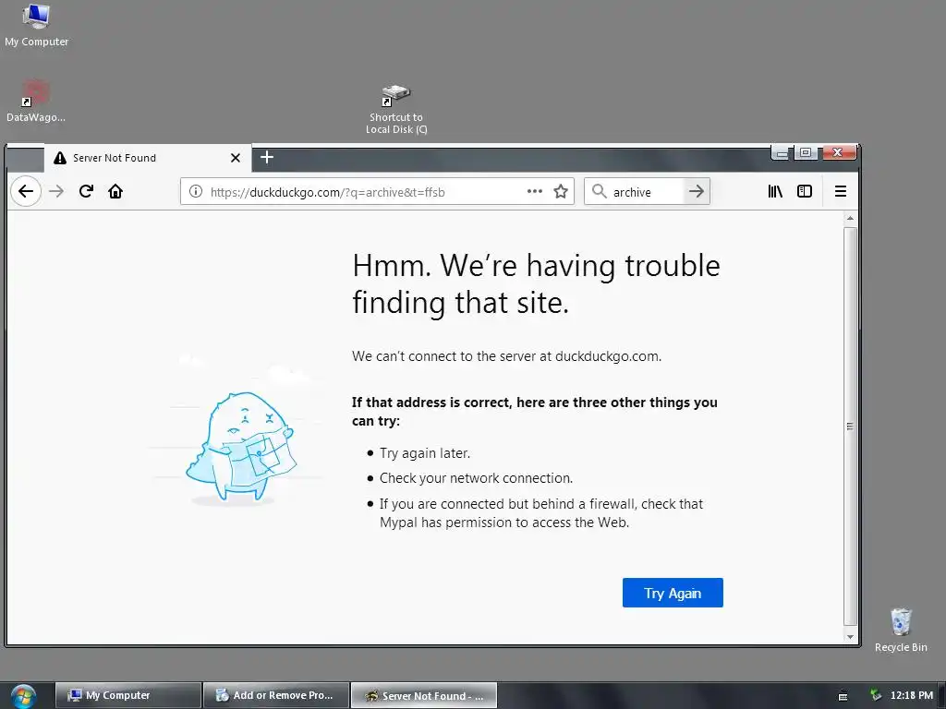Open the hamburger application menu

point(841,192)
